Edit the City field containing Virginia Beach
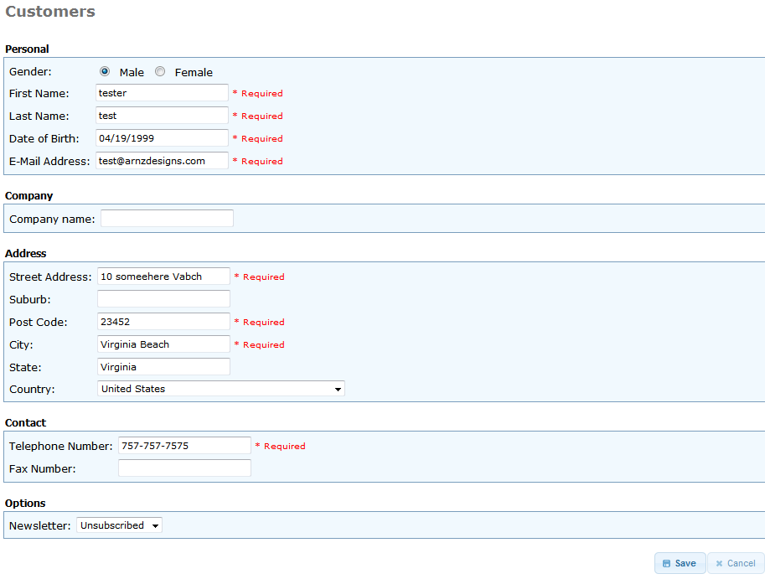Viewport: 765px width, 579px height. pyautogui.click(x=163, y=344)
